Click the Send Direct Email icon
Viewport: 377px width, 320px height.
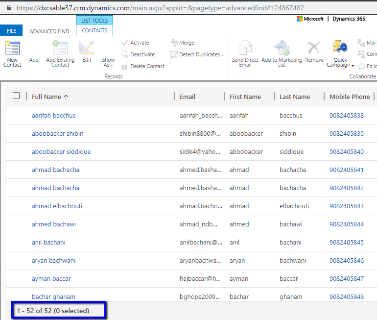245,49
